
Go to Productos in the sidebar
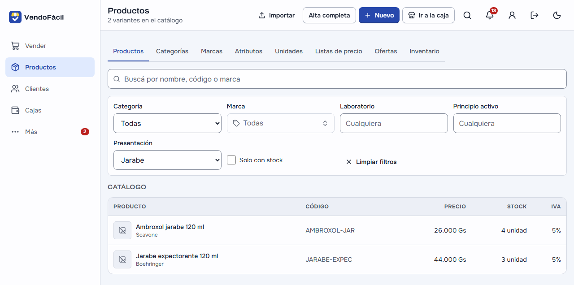(50, 67)
